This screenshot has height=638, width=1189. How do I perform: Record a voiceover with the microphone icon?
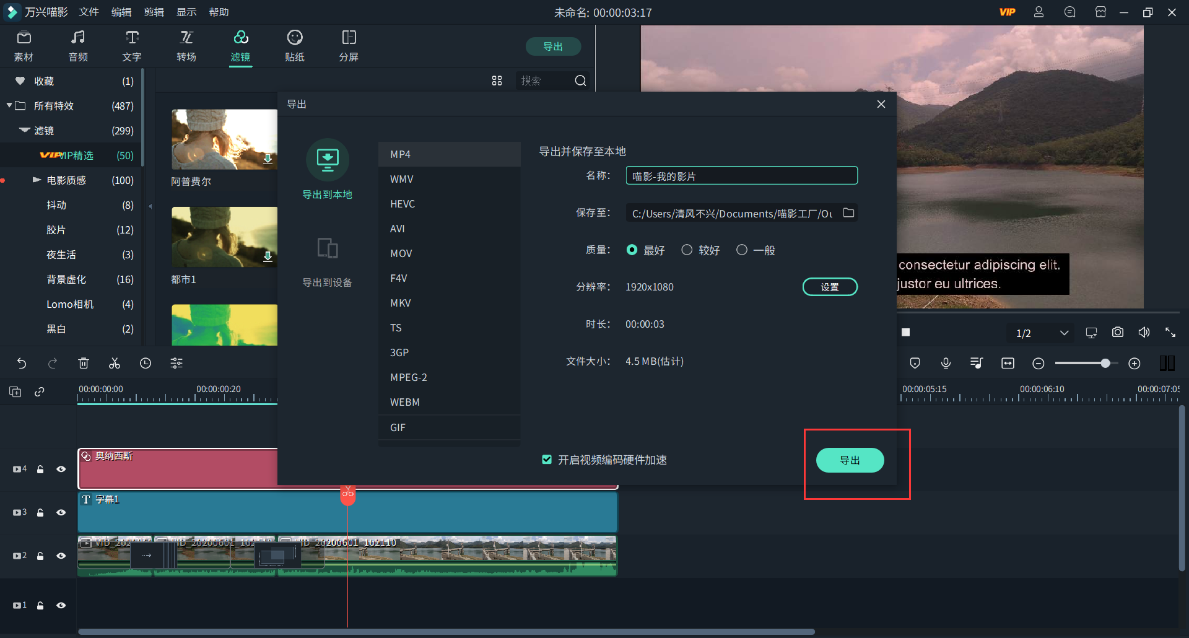click(x=946, y=363)
